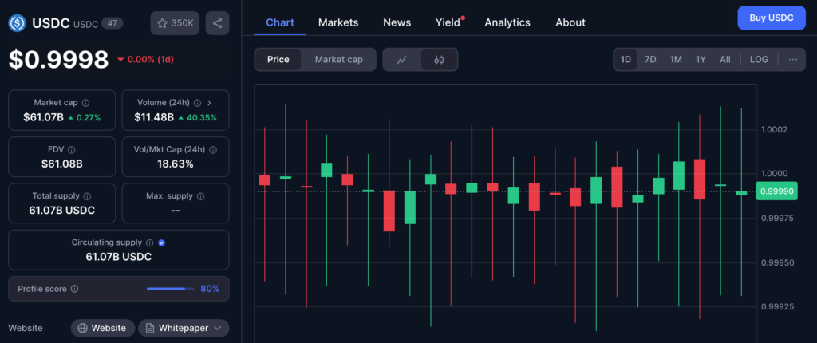Image resolution: width=817 pixels, height=343 pixels.
Task: Click Circulating supply verified badge
Action: pos(161,242)
